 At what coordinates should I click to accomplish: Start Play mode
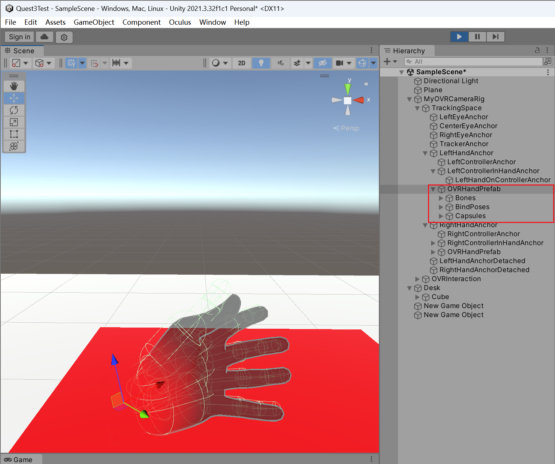tap(459, 37)
